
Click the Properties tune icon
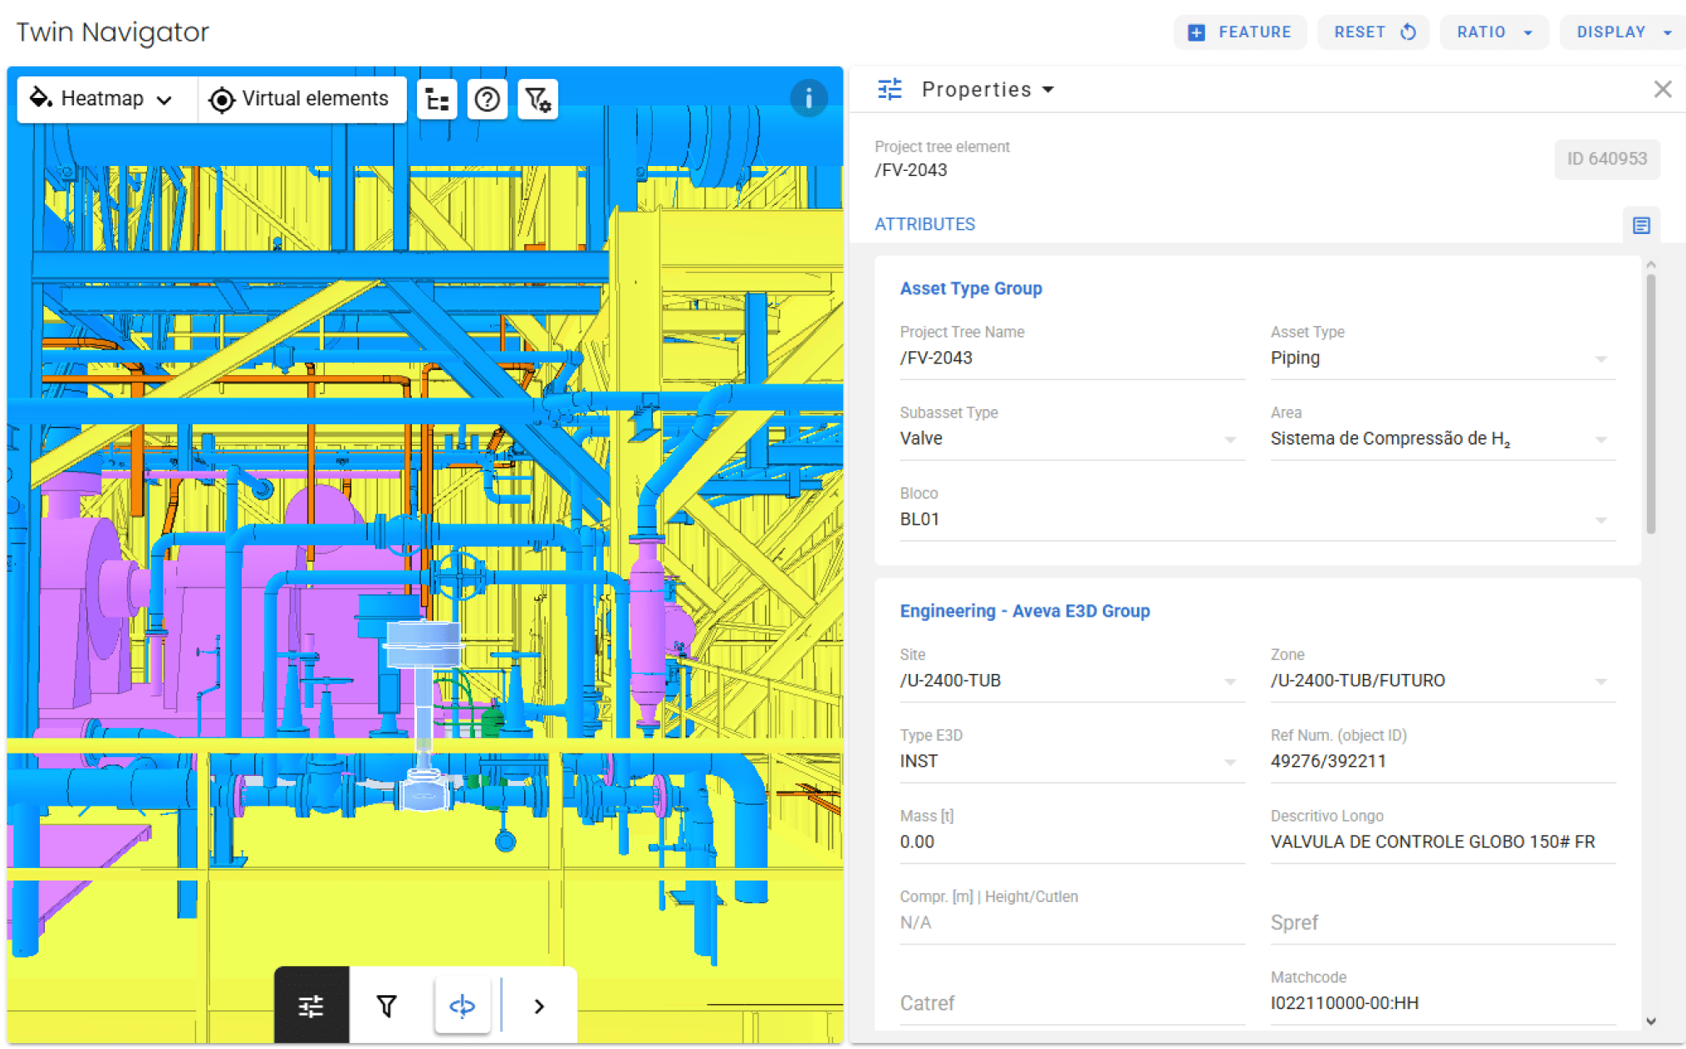[x=890, y=89]
